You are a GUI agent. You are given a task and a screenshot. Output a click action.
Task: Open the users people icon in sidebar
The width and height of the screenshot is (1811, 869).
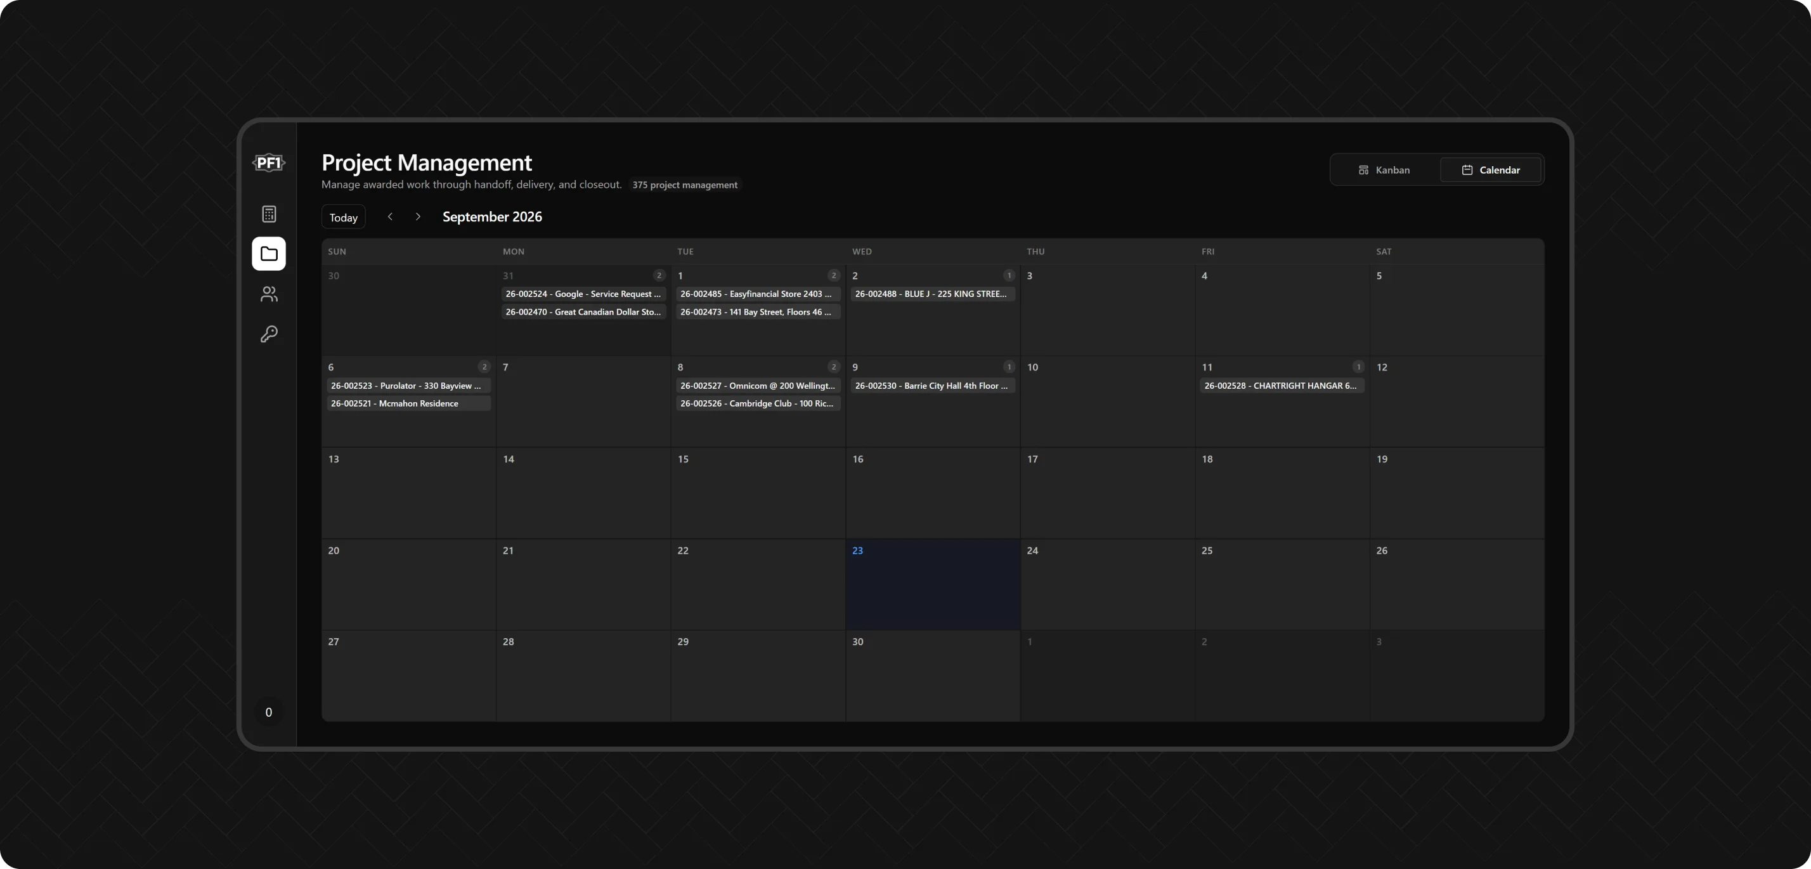click(x=269, y=294)
